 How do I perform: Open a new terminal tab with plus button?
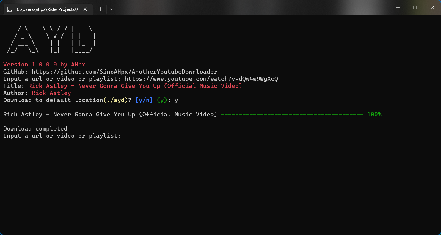[101, 9]
